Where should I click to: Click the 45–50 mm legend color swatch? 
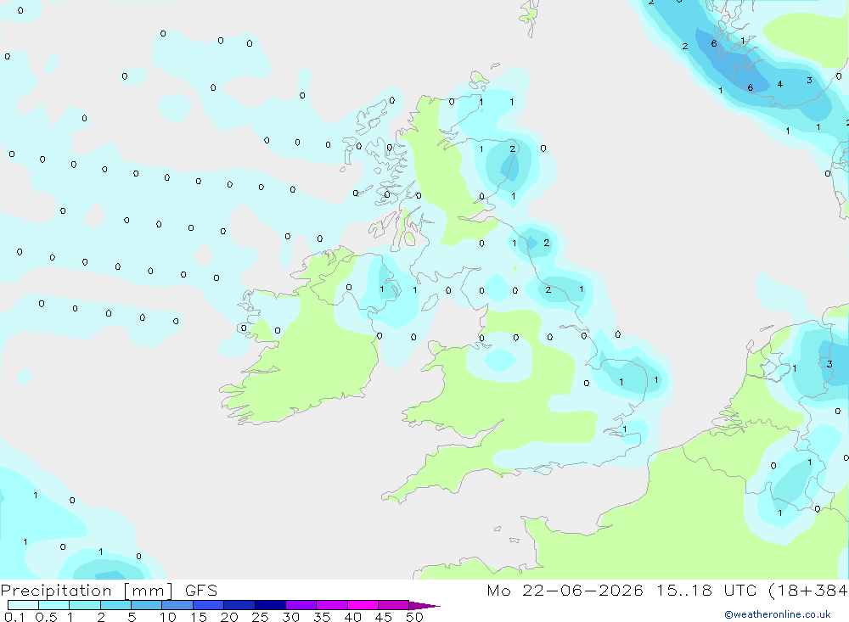[x=393, y=605]
